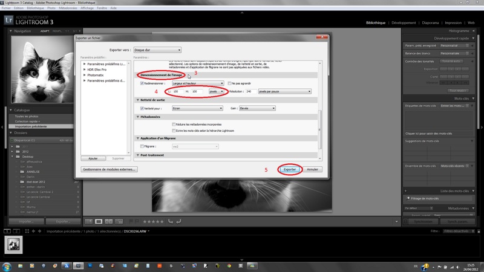484x272 pixels.
Task: Click the Lightroom Lr logo identity plate
Action: 8,21
